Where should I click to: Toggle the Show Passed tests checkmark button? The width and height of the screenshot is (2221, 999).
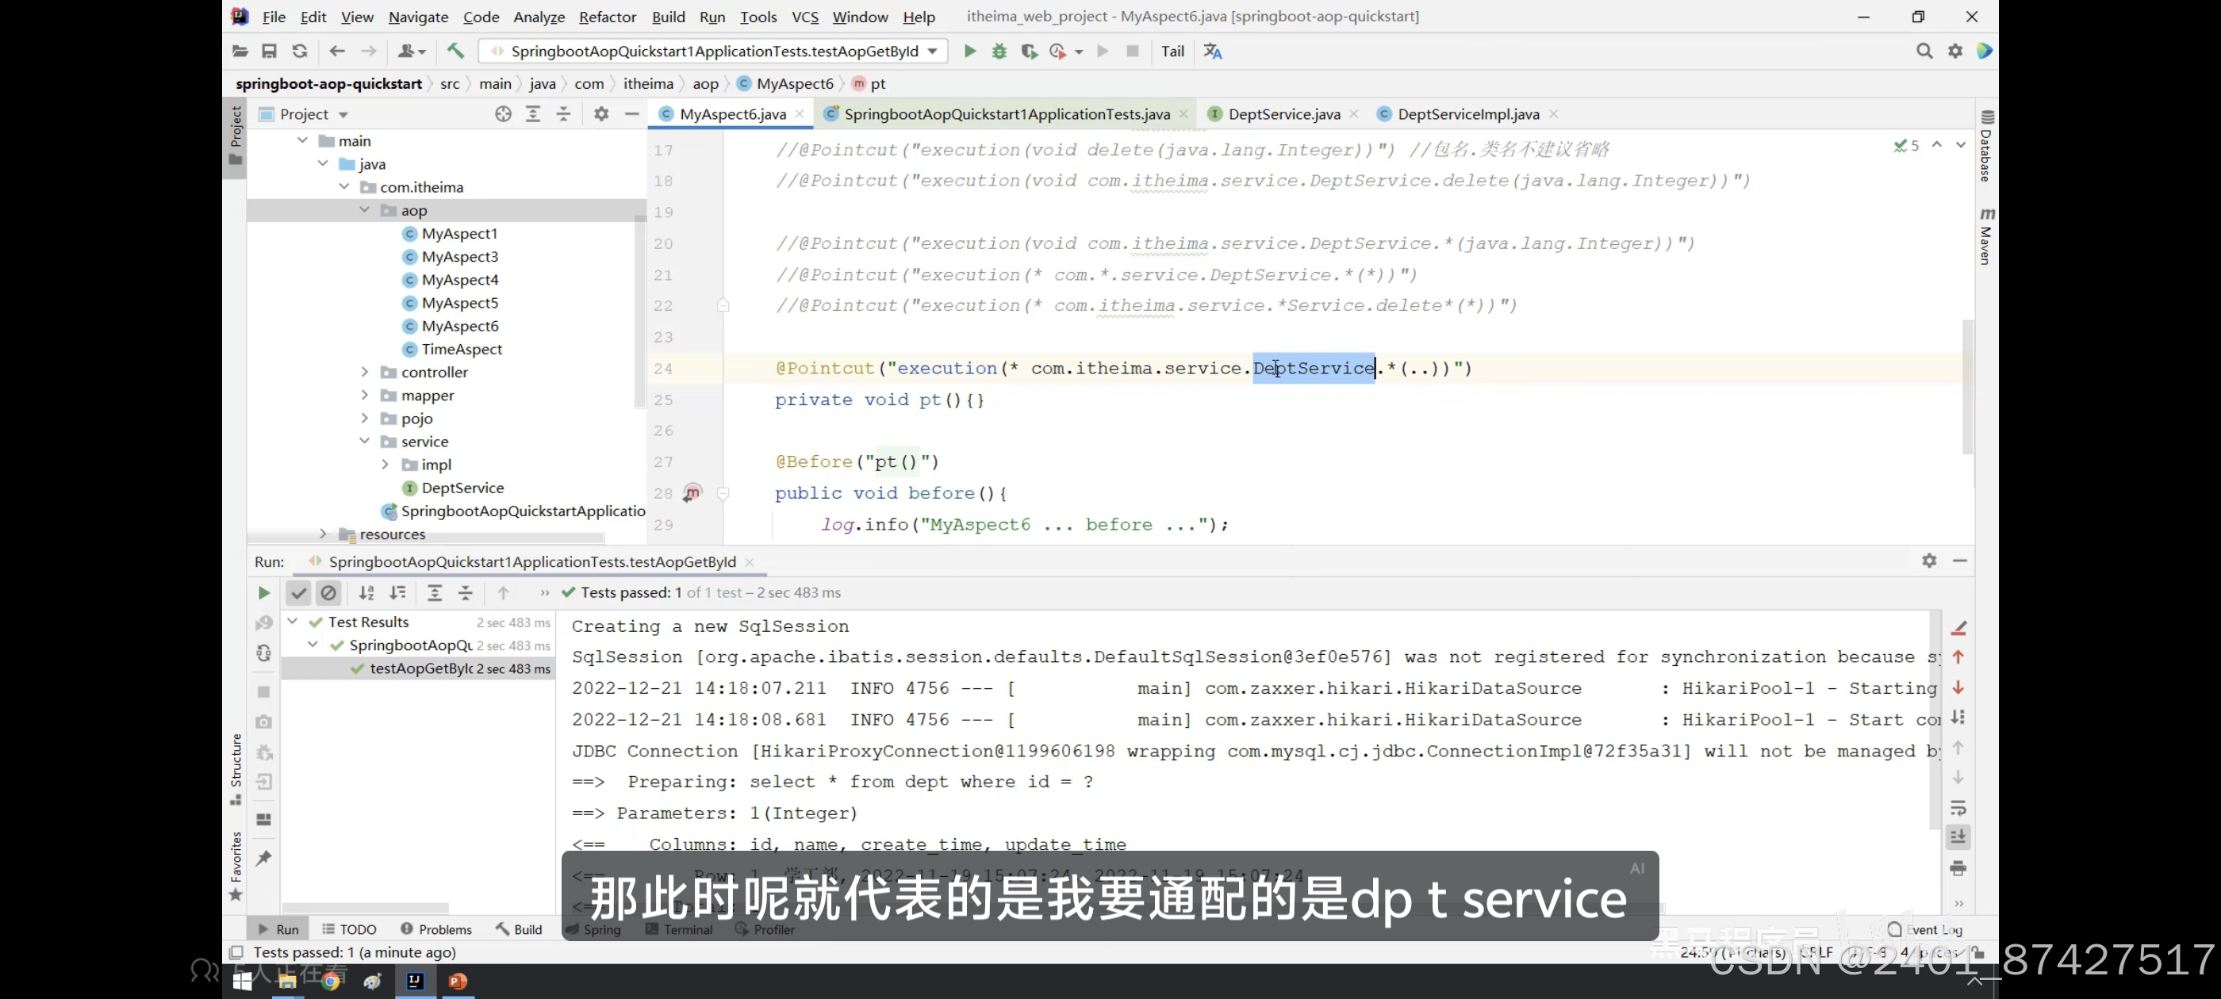(x=298, y=593)
